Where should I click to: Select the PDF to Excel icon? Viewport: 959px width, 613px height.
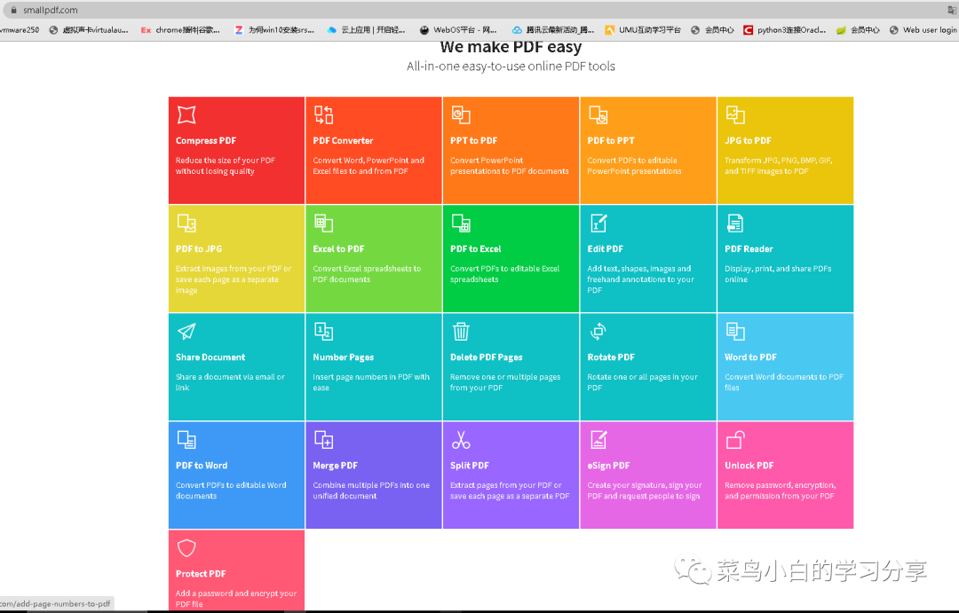461,223
